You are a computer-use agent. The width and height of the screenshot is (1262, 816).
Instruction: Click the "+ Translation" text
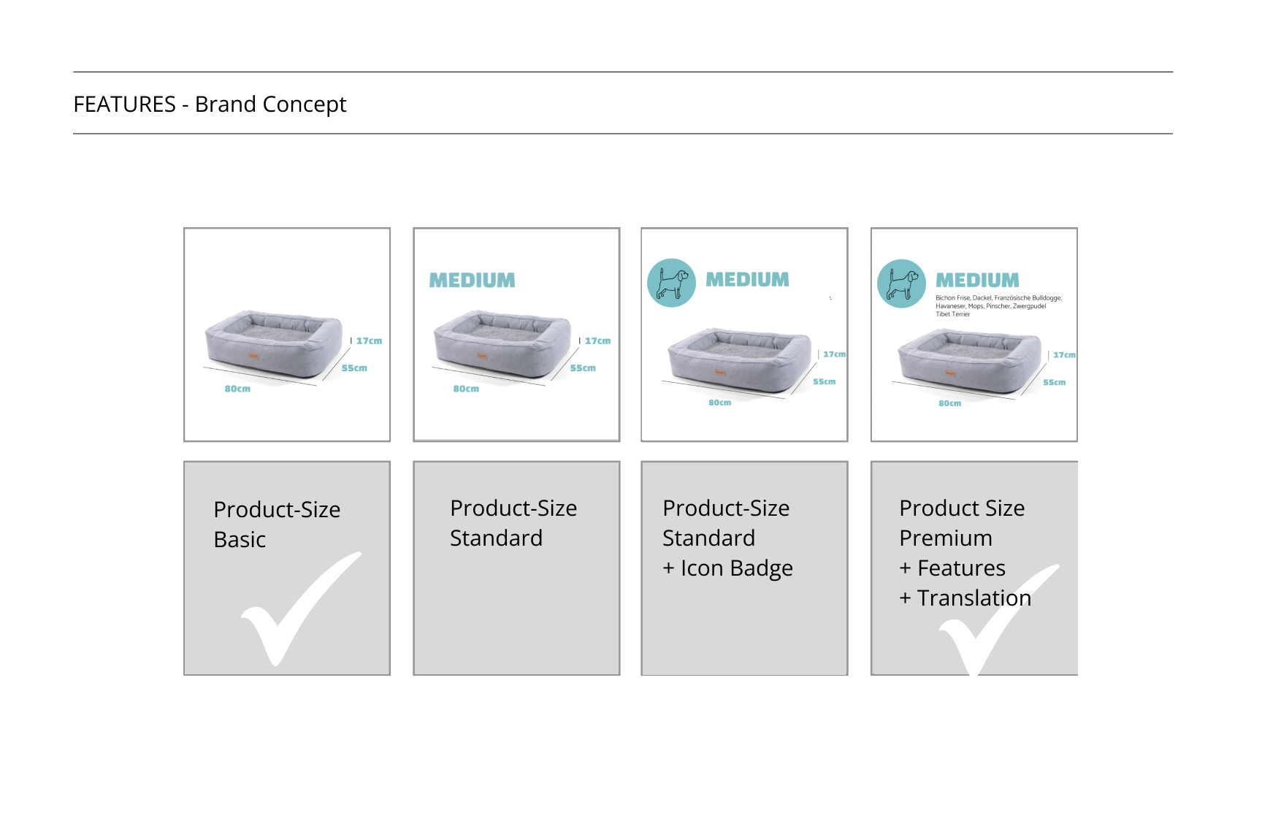pyautogui.click(x=965, y=598)
